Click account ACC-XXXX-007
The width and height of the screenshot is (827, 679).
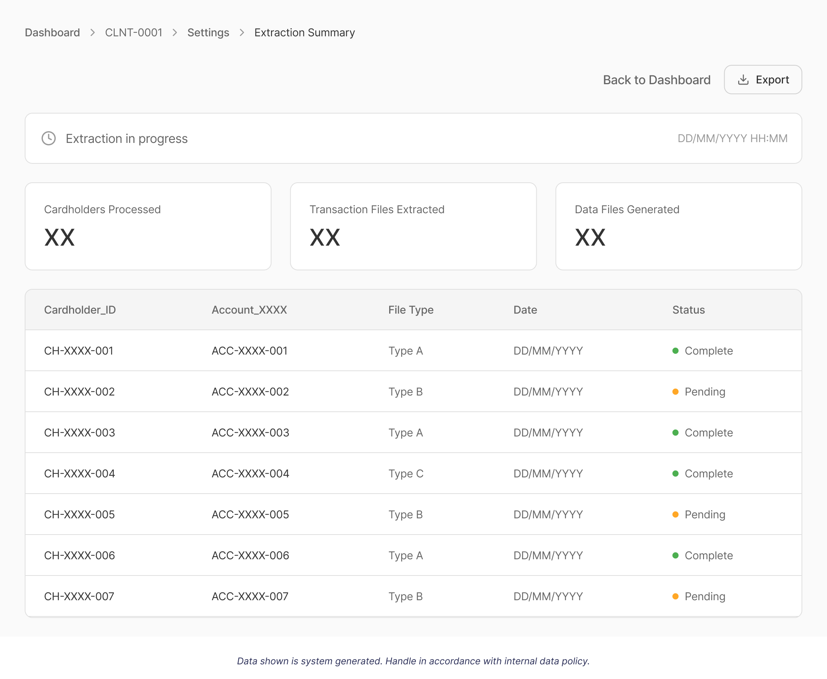tap(250, 596)
